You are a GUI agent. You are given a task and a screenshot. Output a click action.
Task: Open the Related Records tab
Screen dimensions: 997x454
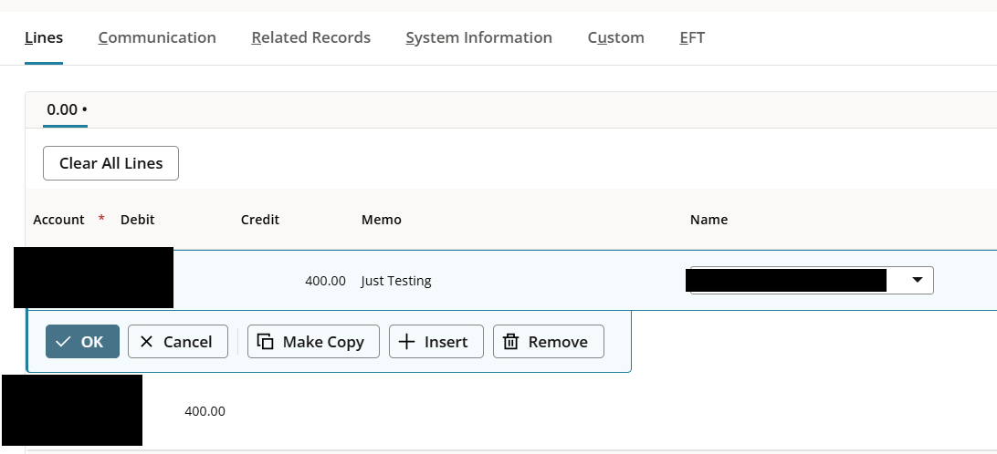coord(310,37)
